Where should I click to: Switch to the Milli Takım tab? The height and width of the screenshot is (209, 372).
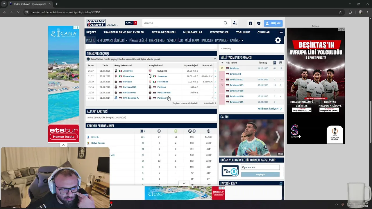point(192,40)
